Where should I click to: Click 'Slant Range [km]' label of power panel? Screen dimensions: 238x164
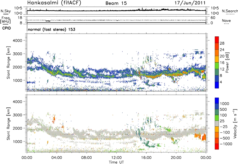(x=8, y=62)
